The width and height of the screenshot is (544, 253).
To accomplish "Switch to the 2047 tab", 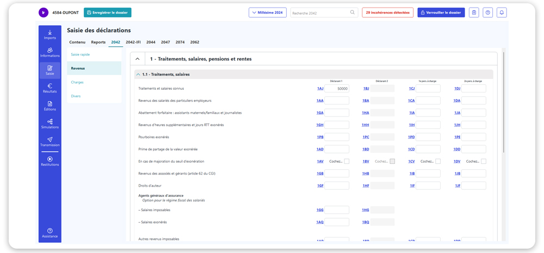I will [165, 42].
